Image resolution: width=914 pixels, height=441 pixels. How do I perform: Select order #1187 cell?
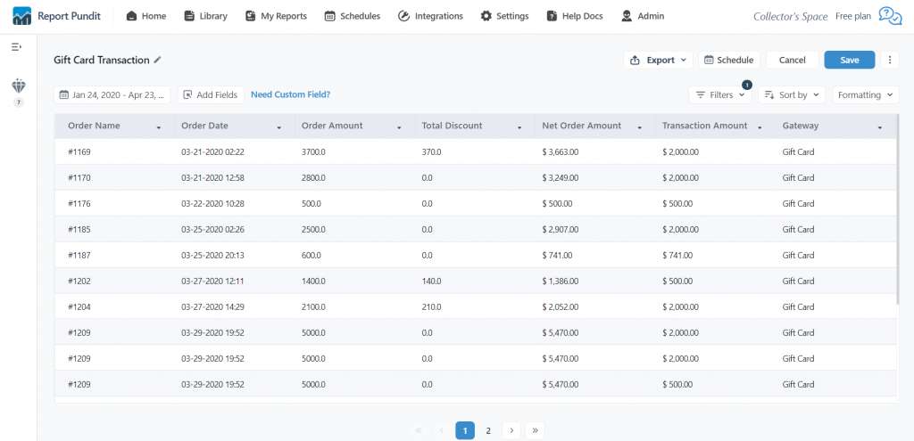pos(79,255)
